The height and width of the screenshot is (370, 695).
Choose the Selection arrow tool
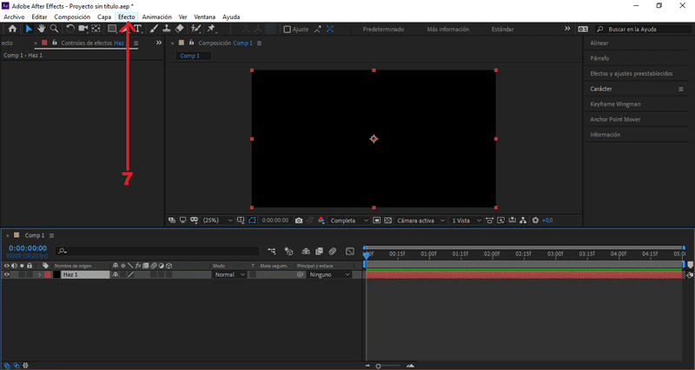click(x=28, y=29)
